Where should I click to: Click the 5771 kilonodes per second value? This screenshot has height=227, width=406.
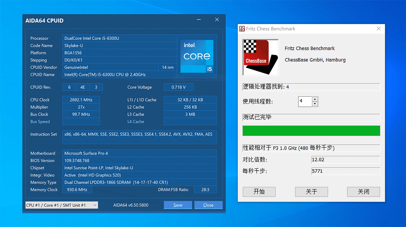346,171
